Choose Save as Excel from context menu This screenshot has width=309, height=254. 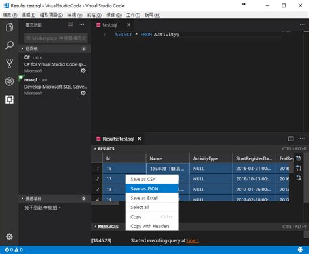click(152, 198)
